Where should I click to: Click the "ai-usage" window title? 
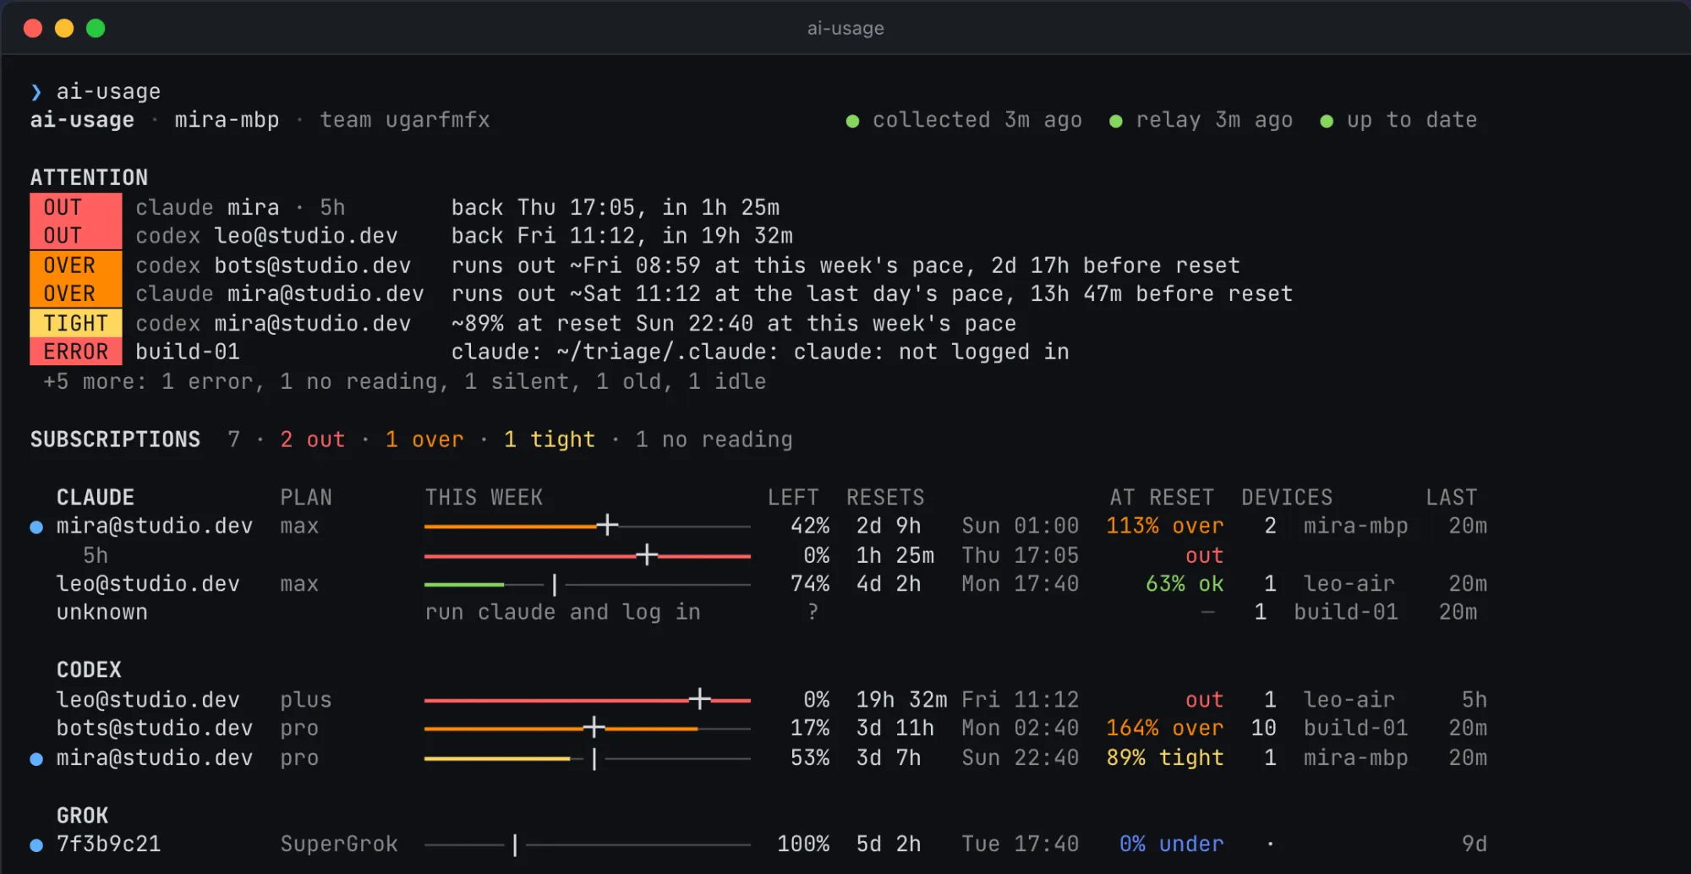(x=845, y=28)
